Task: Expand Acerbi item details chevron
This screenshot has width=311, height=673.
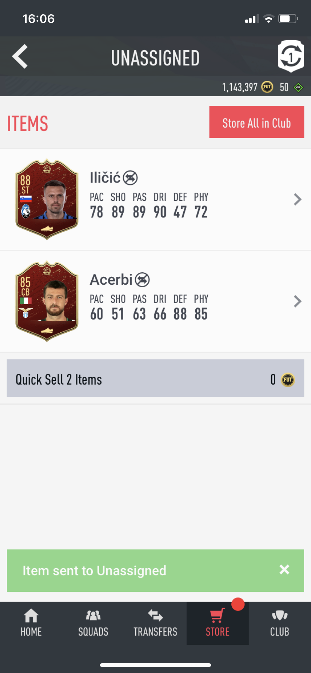Action: click(297, 301)
